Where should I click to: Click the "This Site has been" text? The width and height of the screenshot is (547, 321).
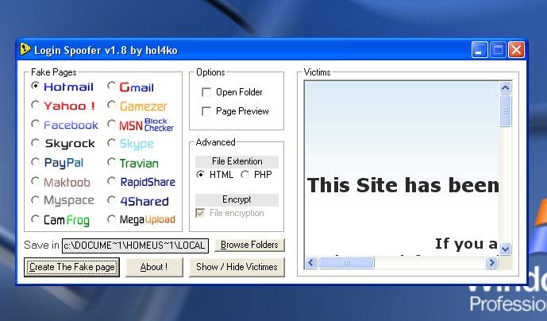coord(403,185)
